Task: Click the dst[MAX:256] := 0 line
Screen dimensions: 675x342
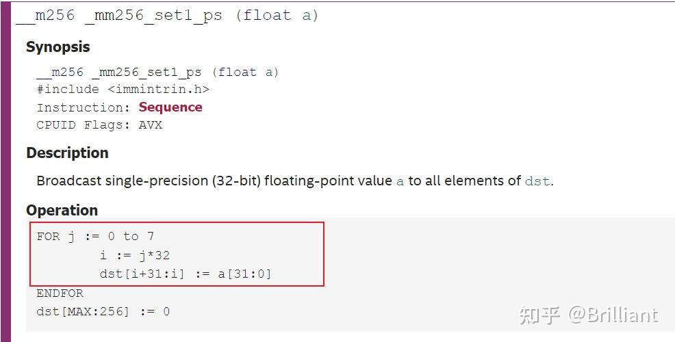Action: (103, 311)
